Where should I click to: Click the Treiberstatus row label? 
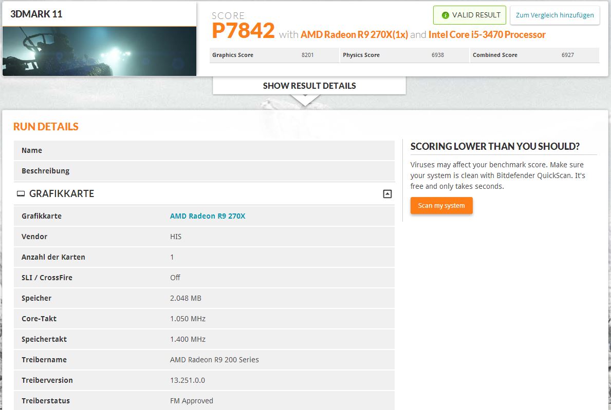click(46, 401)
